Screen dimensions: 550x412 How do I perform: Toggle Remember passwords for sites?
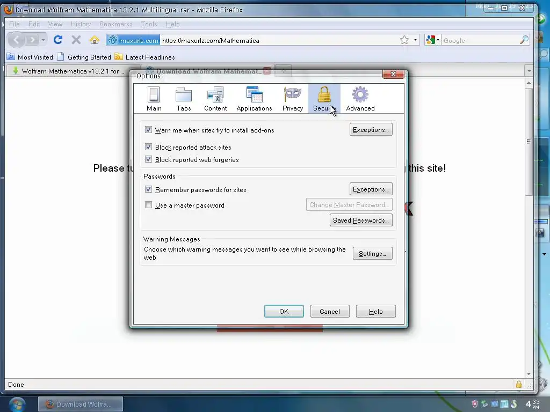[148, 189]
